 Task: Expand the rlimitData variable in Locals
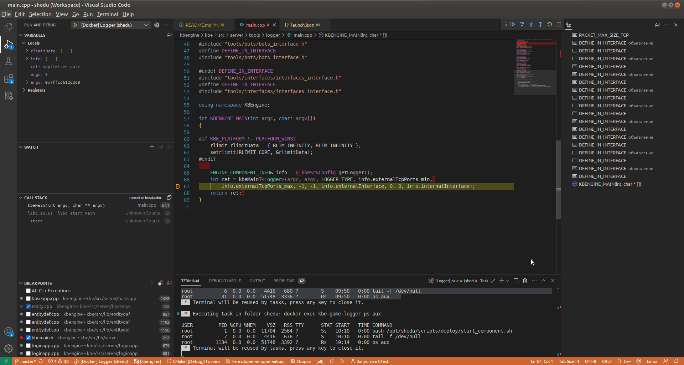(26, 51)
